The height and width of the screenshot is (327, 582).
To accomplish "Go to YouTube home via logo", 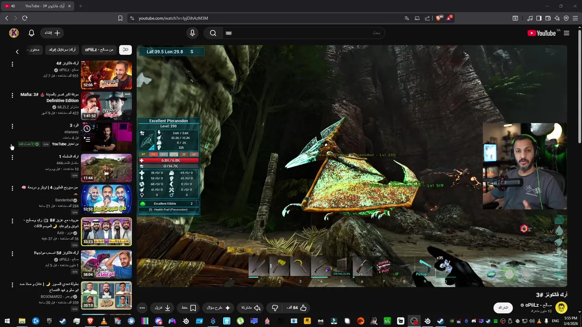I will (x=542, y=33).
